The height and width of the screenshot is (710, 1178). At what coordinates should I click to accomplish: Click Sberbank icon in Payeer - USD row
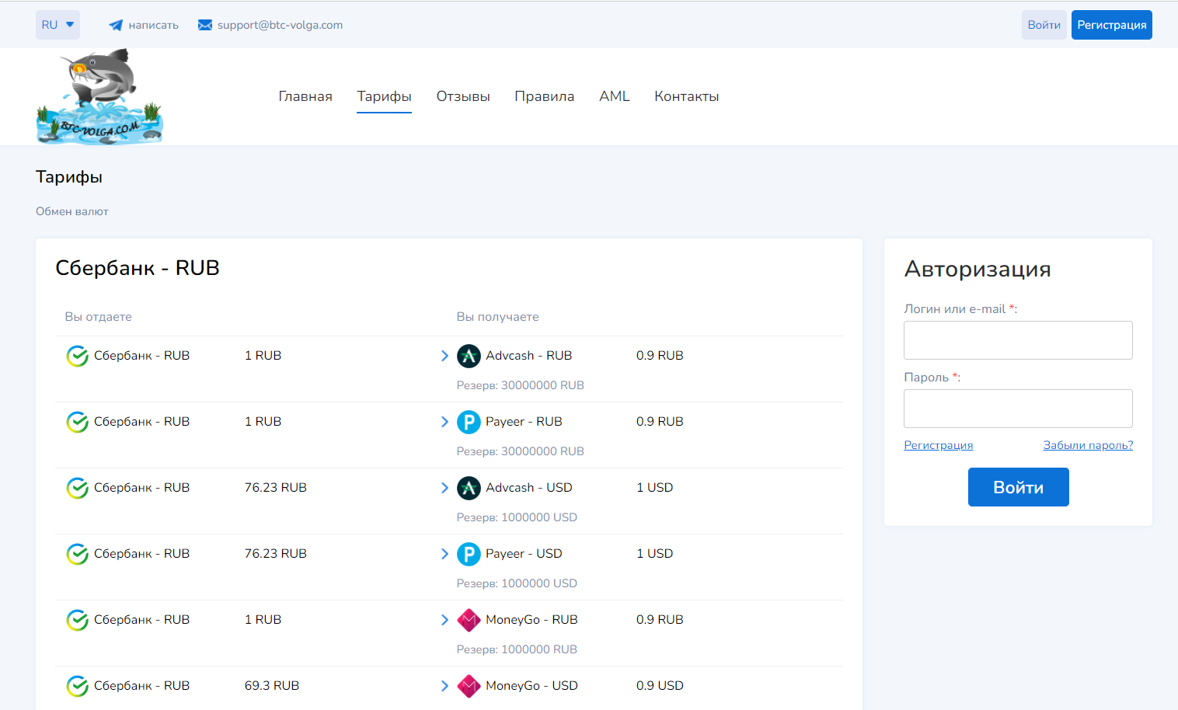pos(77,554)
